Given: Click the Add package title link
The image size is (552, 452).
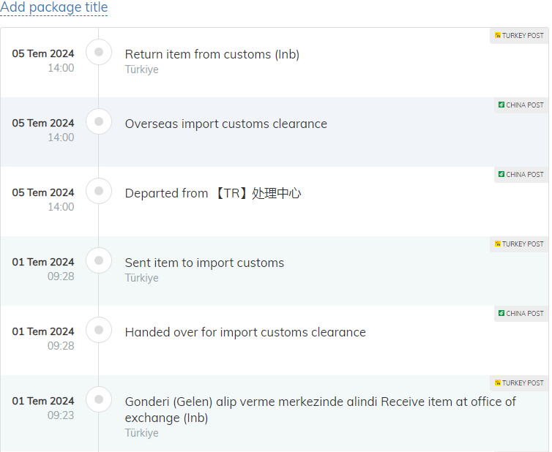Looking at the screenshot, I should click(x=53, y=8).
